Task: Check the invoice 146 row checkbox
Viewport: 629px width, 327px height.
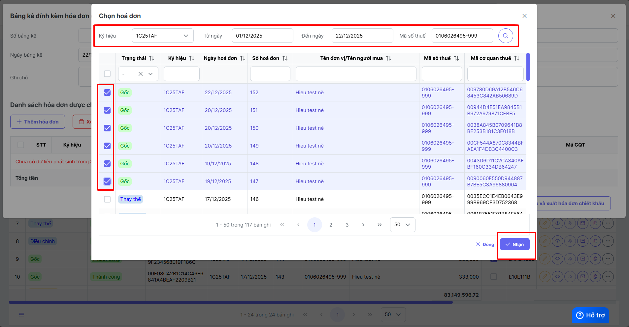Action: [107, 199]
